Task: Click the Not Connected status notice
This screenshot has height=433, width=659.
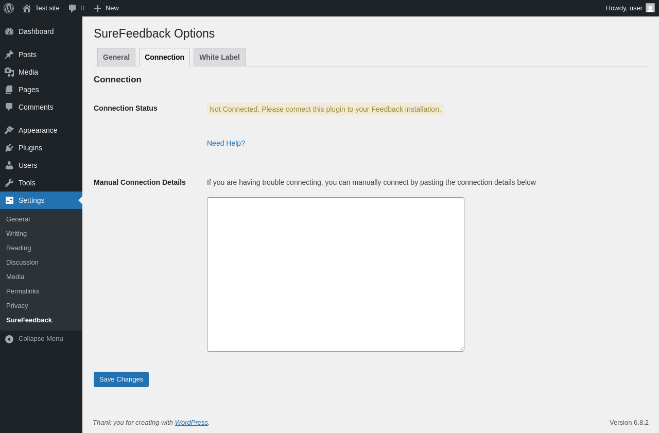Action: point(325,109)
